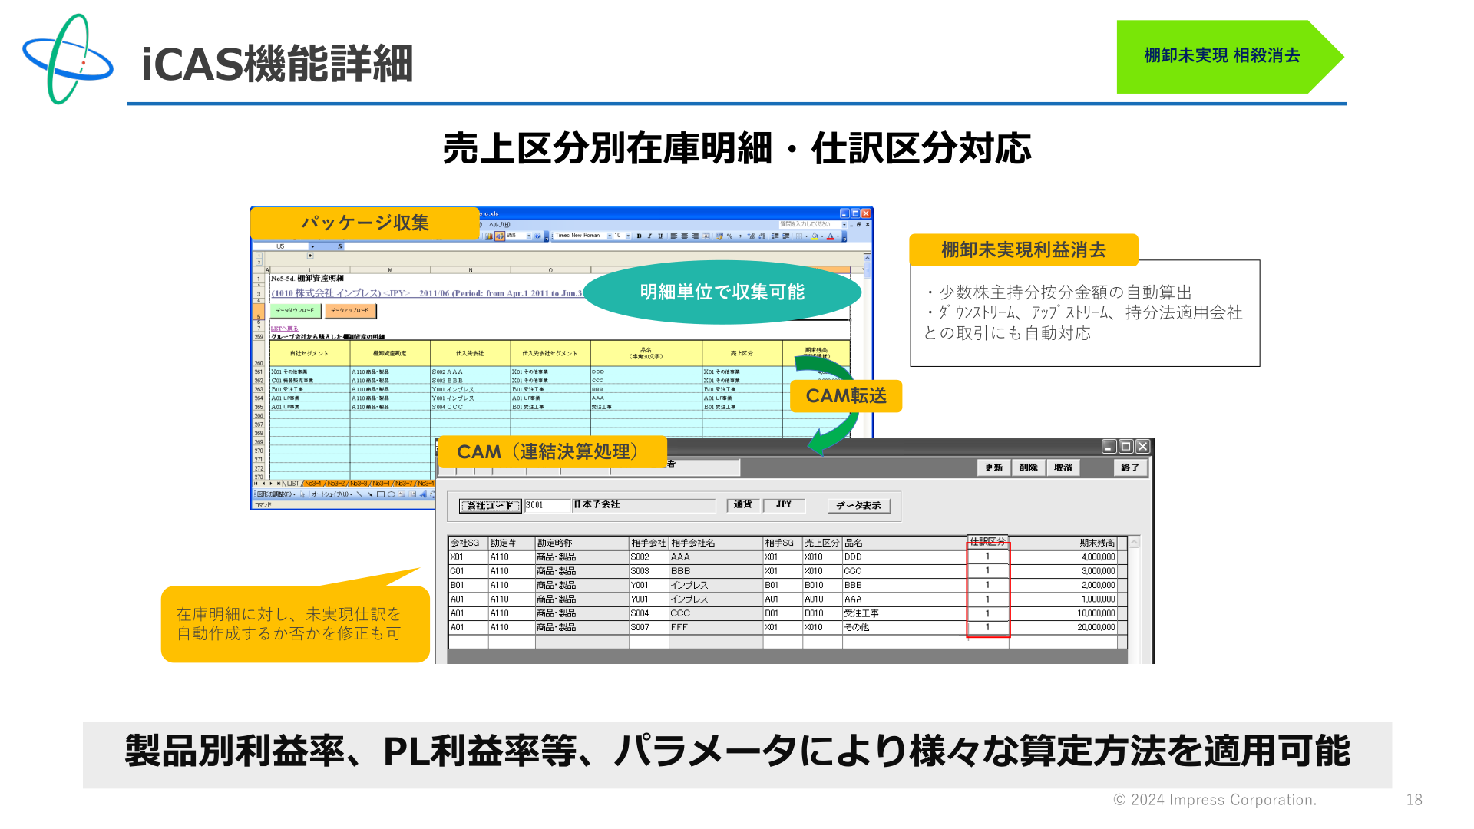Toggle Italic formatting in Excel toolbar

[649, 236]
